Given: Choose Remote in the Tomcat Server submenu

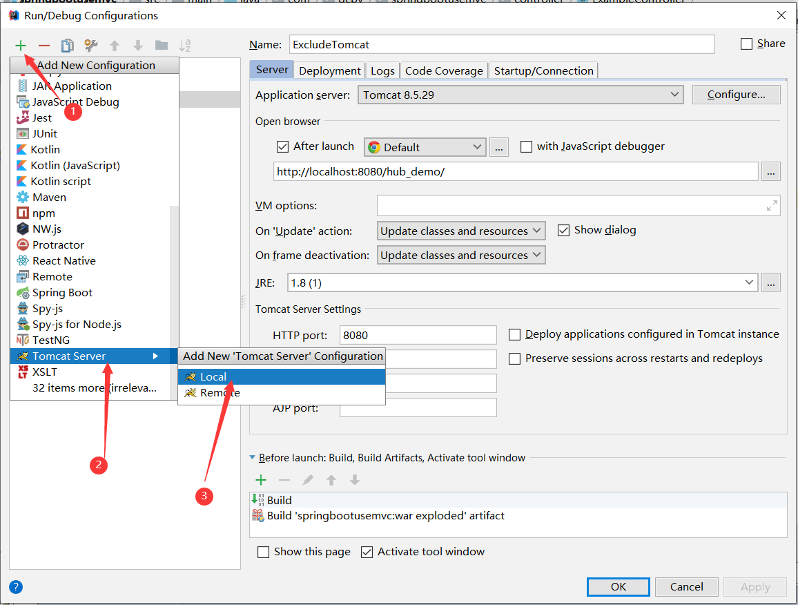Looking at the screenshot, I should [282, 393].
